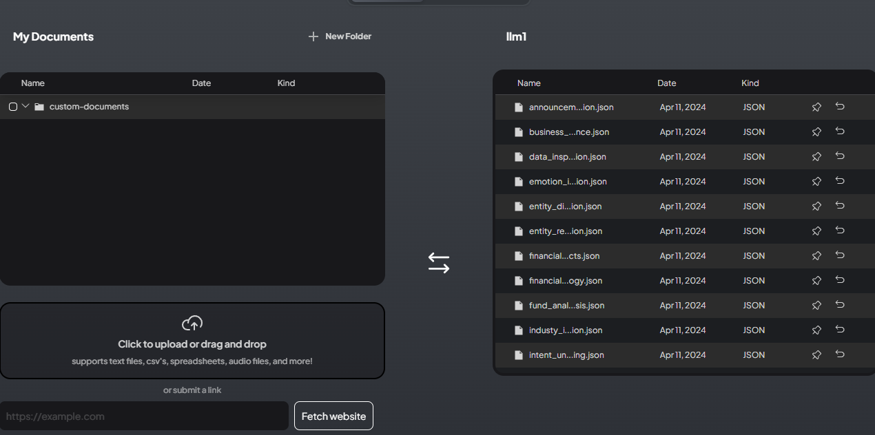Click folder icon of custom-documents
The width and height of the screenshot is (875, 435).
click(x=39, y=107)
